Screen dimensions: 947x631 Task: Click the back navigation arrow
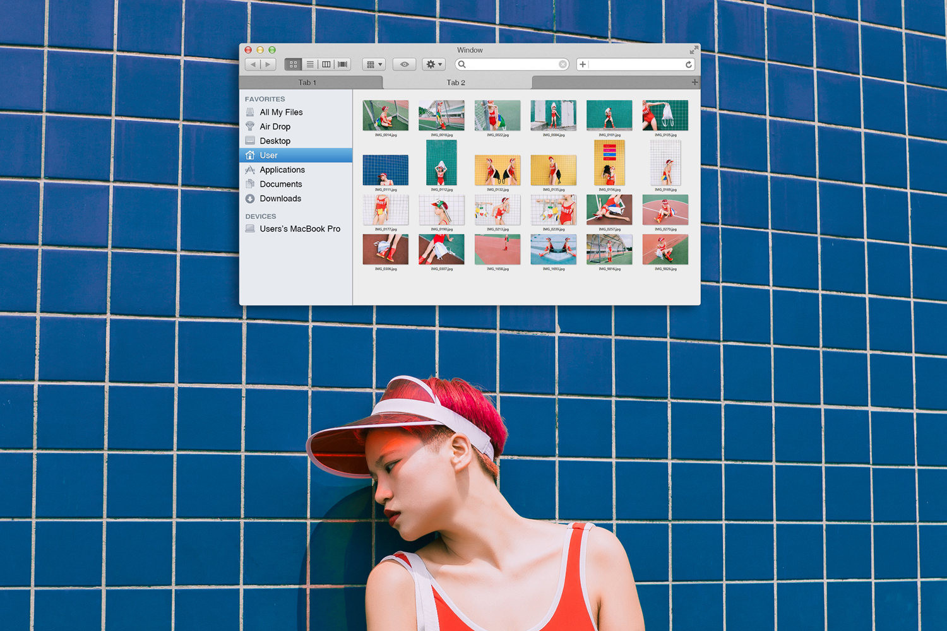pyautogui.click(x=253, y=64)
